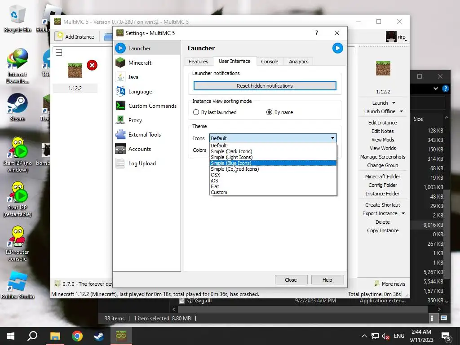Image resolution: width=460 pixels, height=345 pixels.
Task: Click Minecraft Folder in side panel
Action: point(383,177)
